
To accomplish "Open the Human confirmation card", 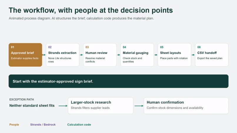I will [x=186, y=105].
